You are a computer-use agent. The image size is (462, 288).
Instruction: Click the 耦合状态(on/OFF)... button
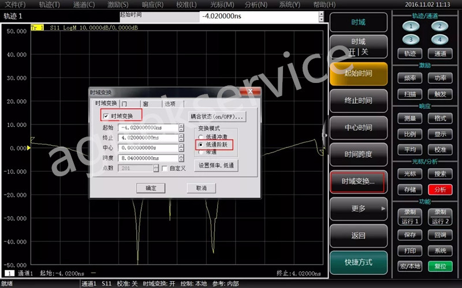[x=217, y=117]
